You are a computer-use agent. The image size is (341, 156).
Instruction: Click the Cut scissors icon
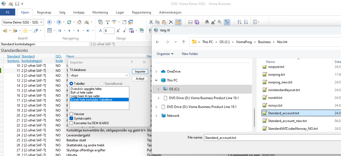(151, 22)
